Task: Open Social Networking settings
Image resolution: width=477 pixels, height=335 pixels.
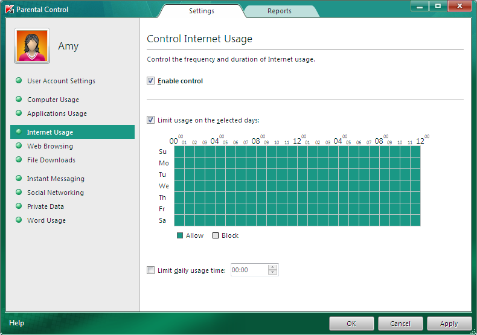Action: tap(56, 193)
